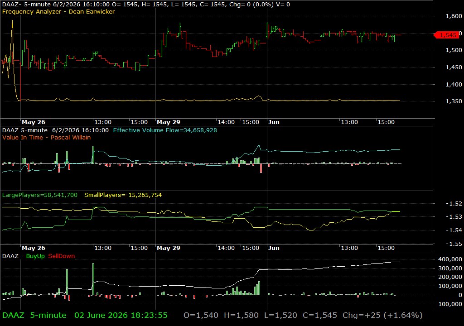Click 'DAAZ 5-minute' in the bottom status bar
The image size is (464, 326).
click(34, 315)
